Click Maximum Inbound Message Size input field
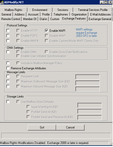This screenshot has width=113, height=147. click(x=88, y=89)
